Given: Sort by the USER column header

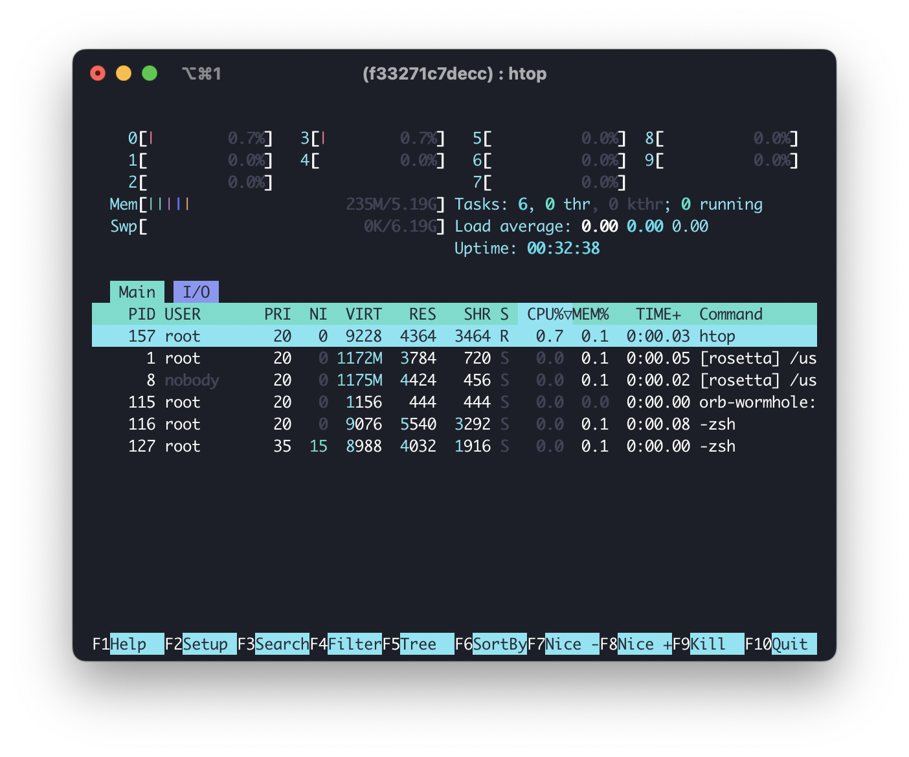Looking at the screenshot, I should tap(183, 314).
